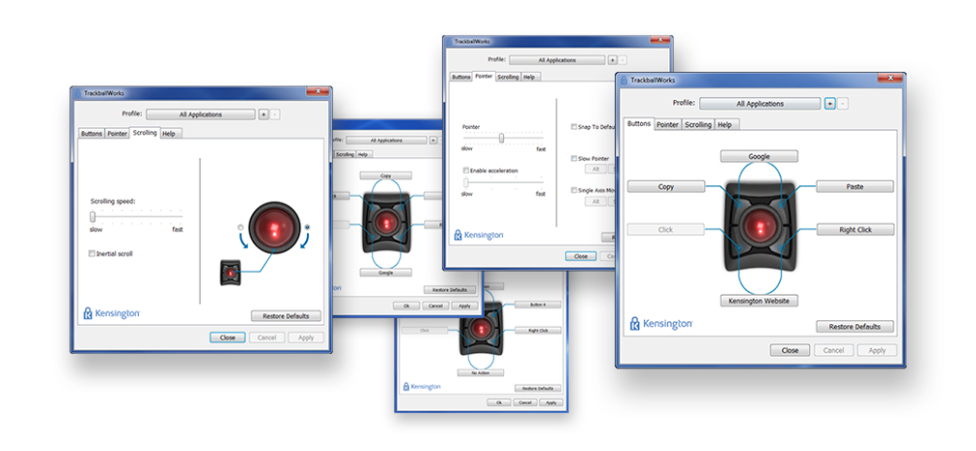Check the Single Axis Movement option

point(574,191)
